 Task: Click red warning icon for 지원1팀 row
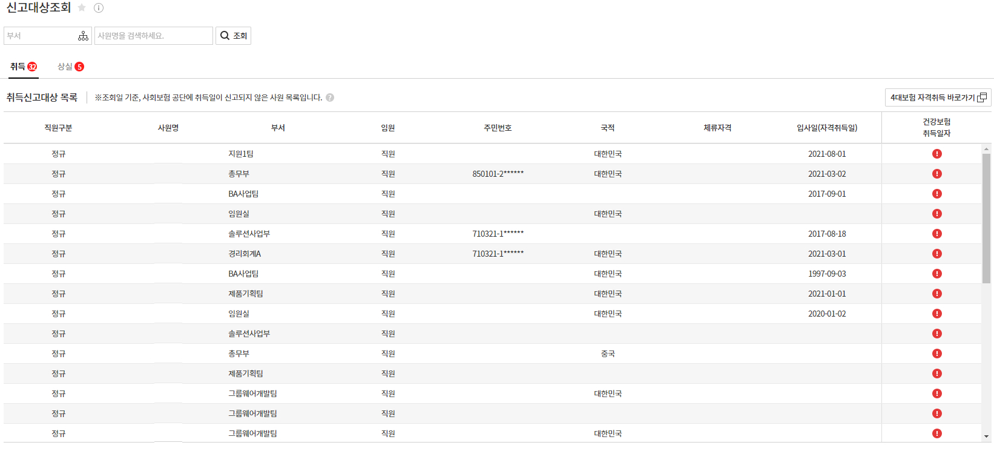(x=936, y=154)
